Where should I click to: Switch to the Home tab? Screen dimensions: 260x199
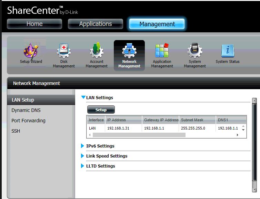[x=34, y=24]
